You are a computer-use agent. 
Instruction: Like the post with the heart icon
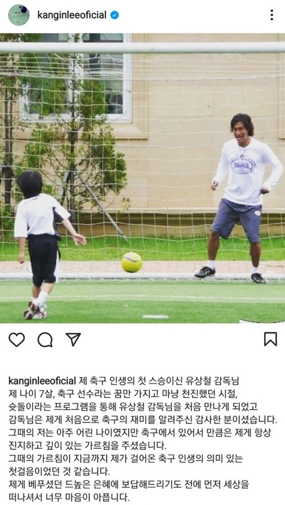click(17, 339)
